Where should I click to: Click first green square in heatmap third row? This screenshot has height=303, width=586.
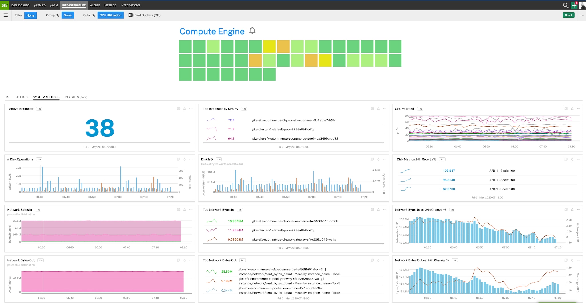pyautogui.click(x=185, y=74)
